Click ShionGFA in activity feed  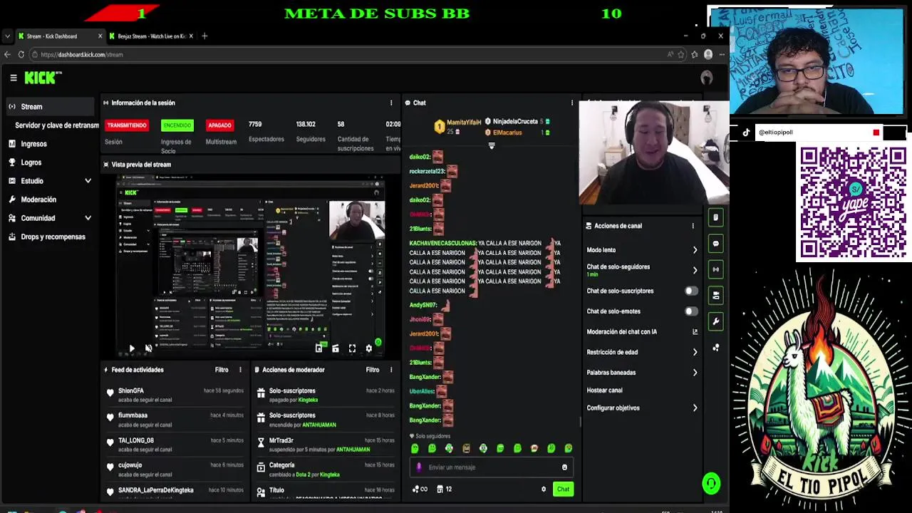[x=131, y=390]
